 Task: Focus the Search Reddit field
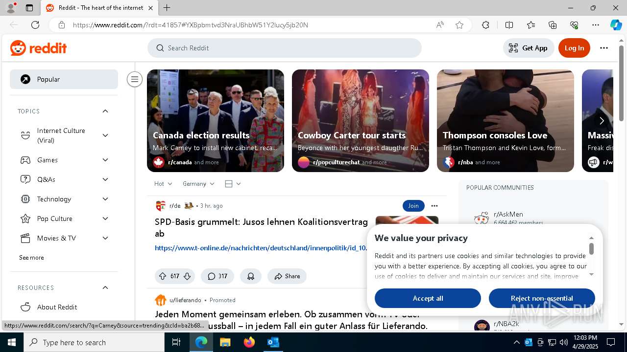(285, 48)
